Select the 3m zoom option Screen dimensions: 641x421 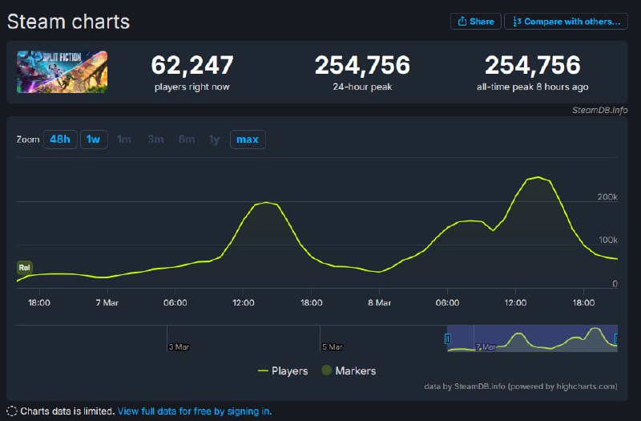pos(155,139)
